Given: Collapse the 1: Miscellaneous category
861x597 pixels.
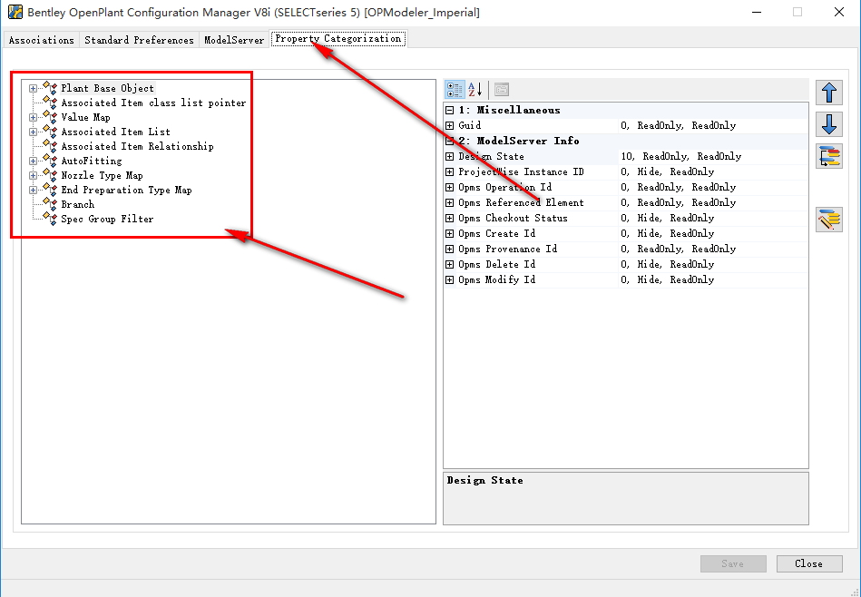Looking at the screenshot, I should pyautogui.click(x=450, y=111).
